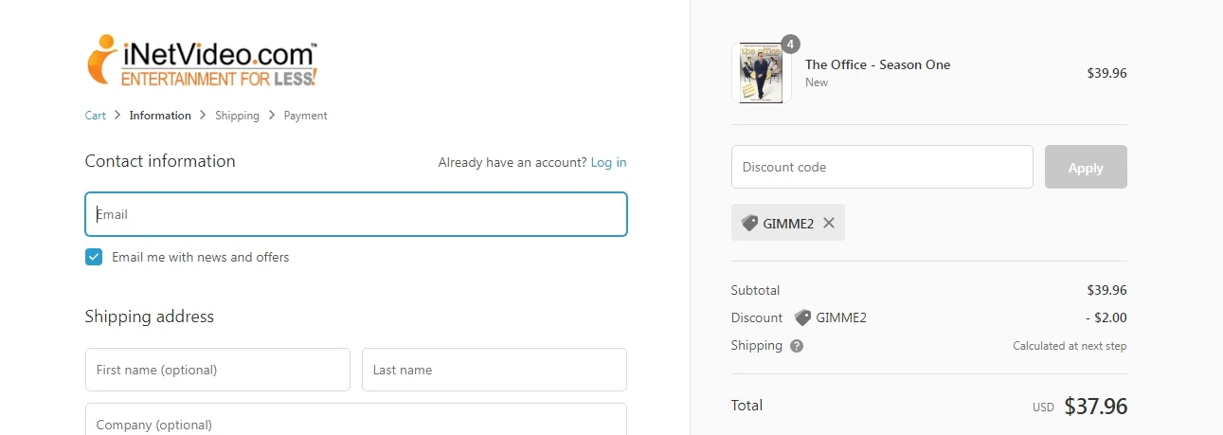Click the discount tag icon beside GIMME2 chip
Viewport: 1223px width, 435px height.
pos(749,223)
